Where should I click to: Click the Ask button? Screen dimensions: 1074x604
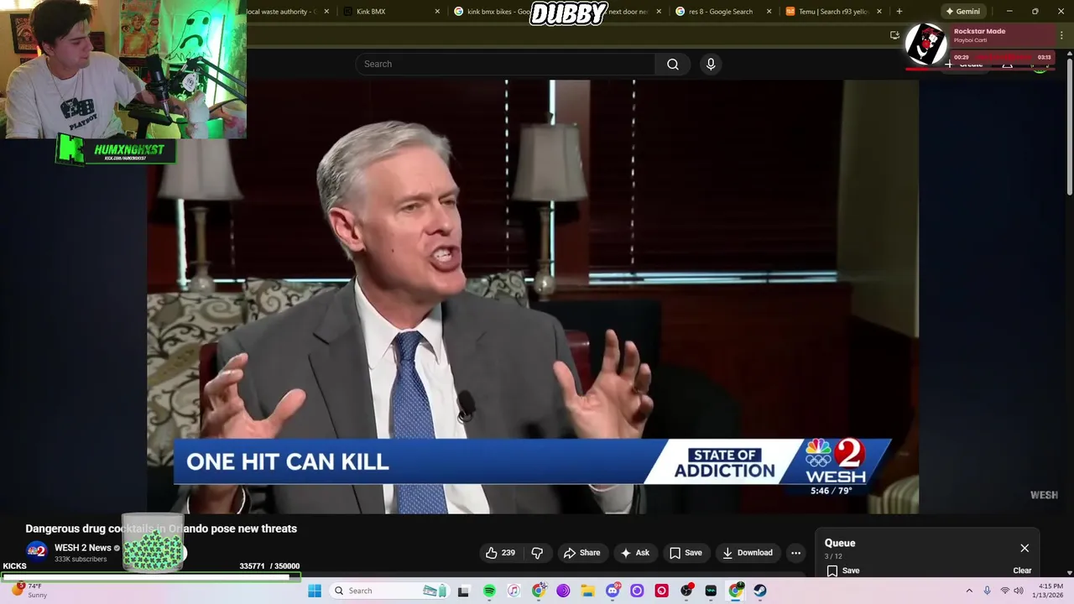634,553
